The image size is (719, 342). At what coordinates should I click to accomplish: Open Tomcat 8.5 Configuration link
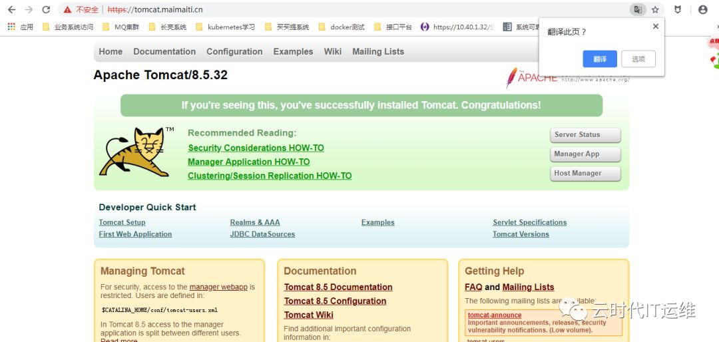click(335, 301)
